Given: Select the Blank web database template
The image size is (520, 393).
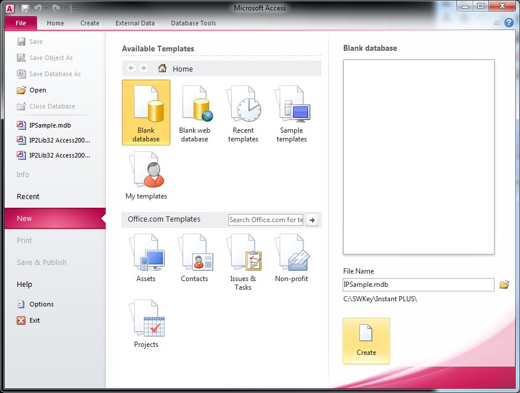Looking at the screenshot, I should pyautogui.click(x=195, y=113).
